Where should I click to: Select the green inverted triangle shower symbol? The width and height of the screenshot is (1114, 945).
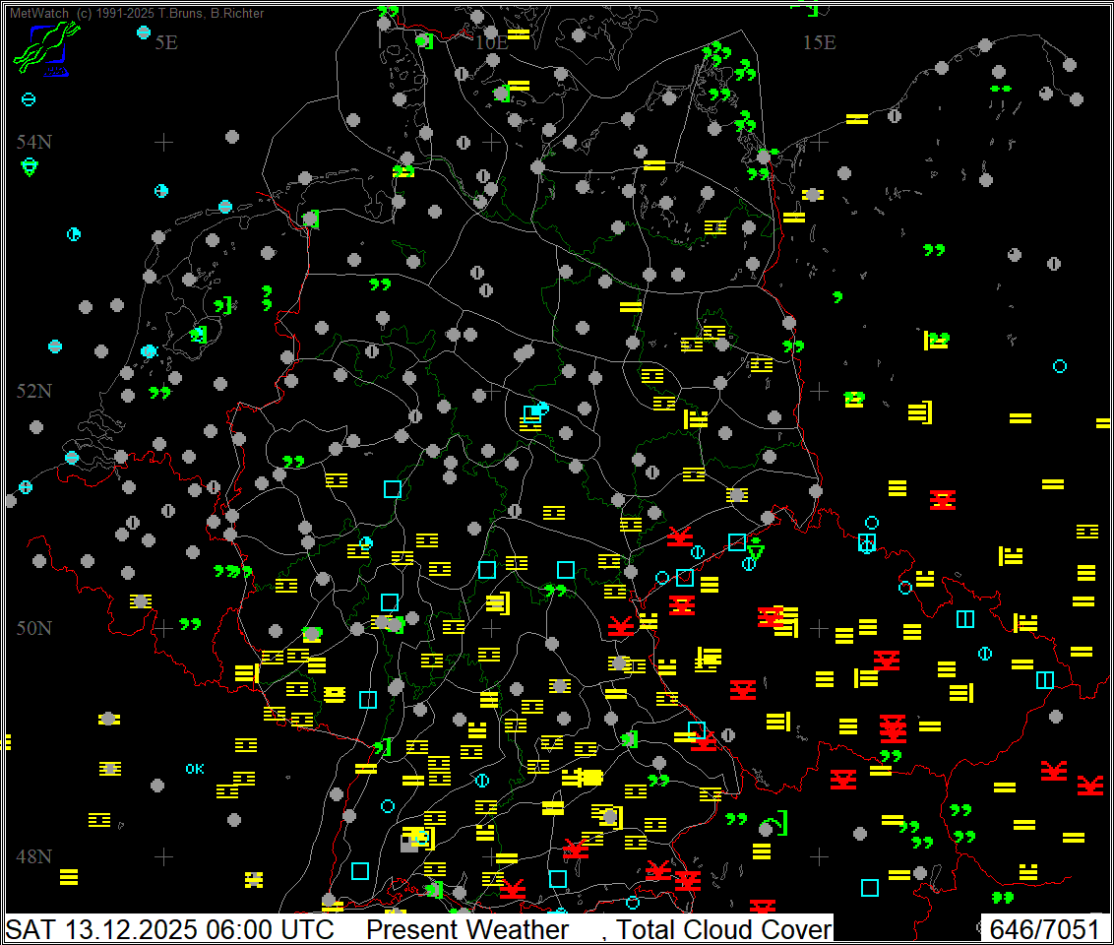click(757, 551)
